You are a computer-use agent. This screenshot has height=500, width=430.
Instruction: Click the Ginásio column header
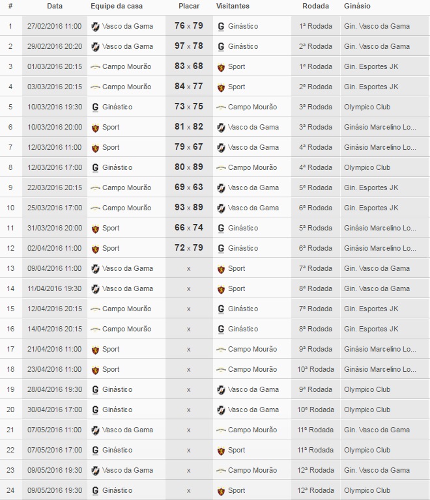[x=357, y=6]
